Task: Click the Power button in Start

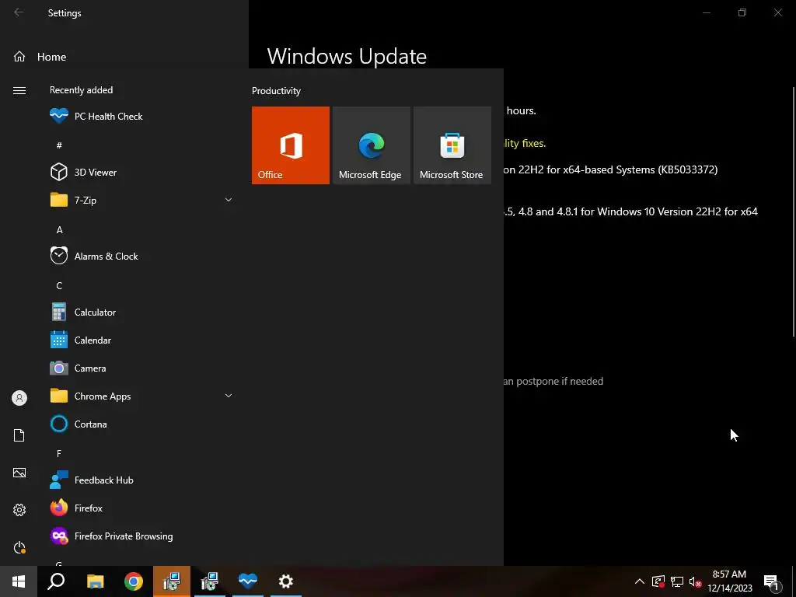Action: (19, 548)
